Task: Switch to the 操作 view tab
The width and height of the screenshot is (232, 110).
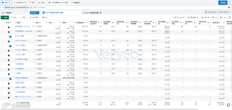Action: click(32, 3)
